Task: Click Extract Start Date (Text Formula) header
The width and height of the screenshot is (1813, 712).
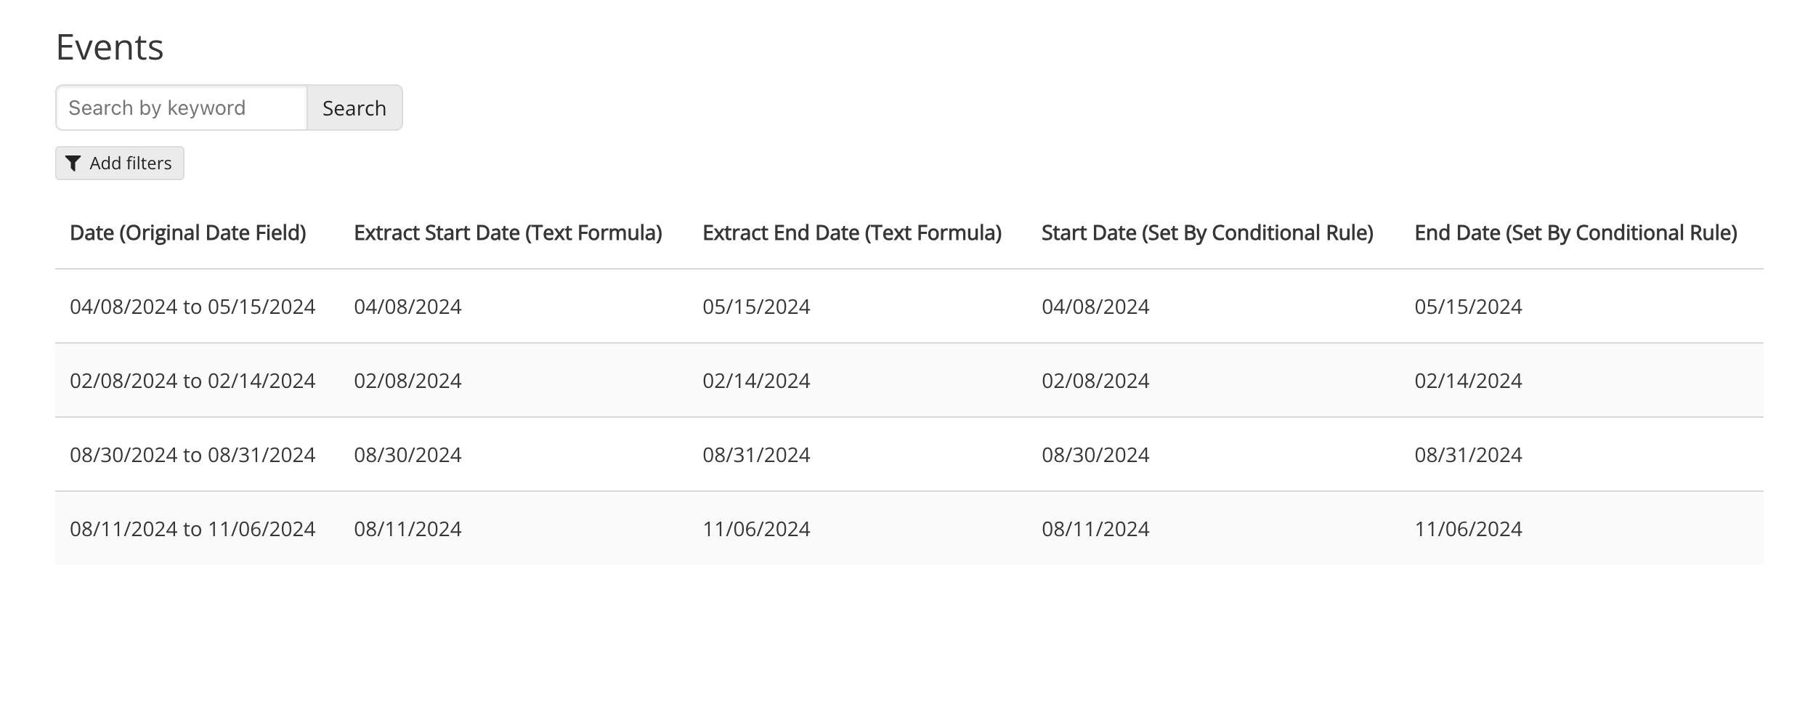Action: click(508, 233)
